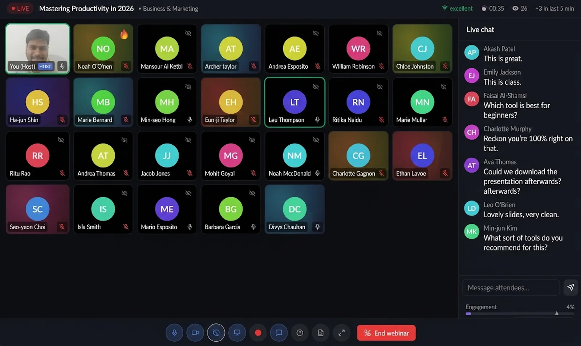Click the microphone icon on Leu Thompson's tile

[x=317, y=120]
